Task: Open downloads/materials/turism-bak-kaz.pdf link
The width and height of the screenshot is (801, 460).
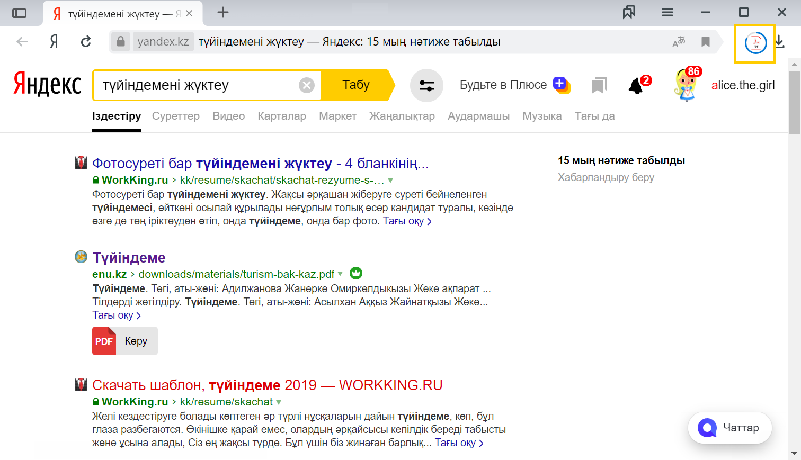Action: coord(236,274)
